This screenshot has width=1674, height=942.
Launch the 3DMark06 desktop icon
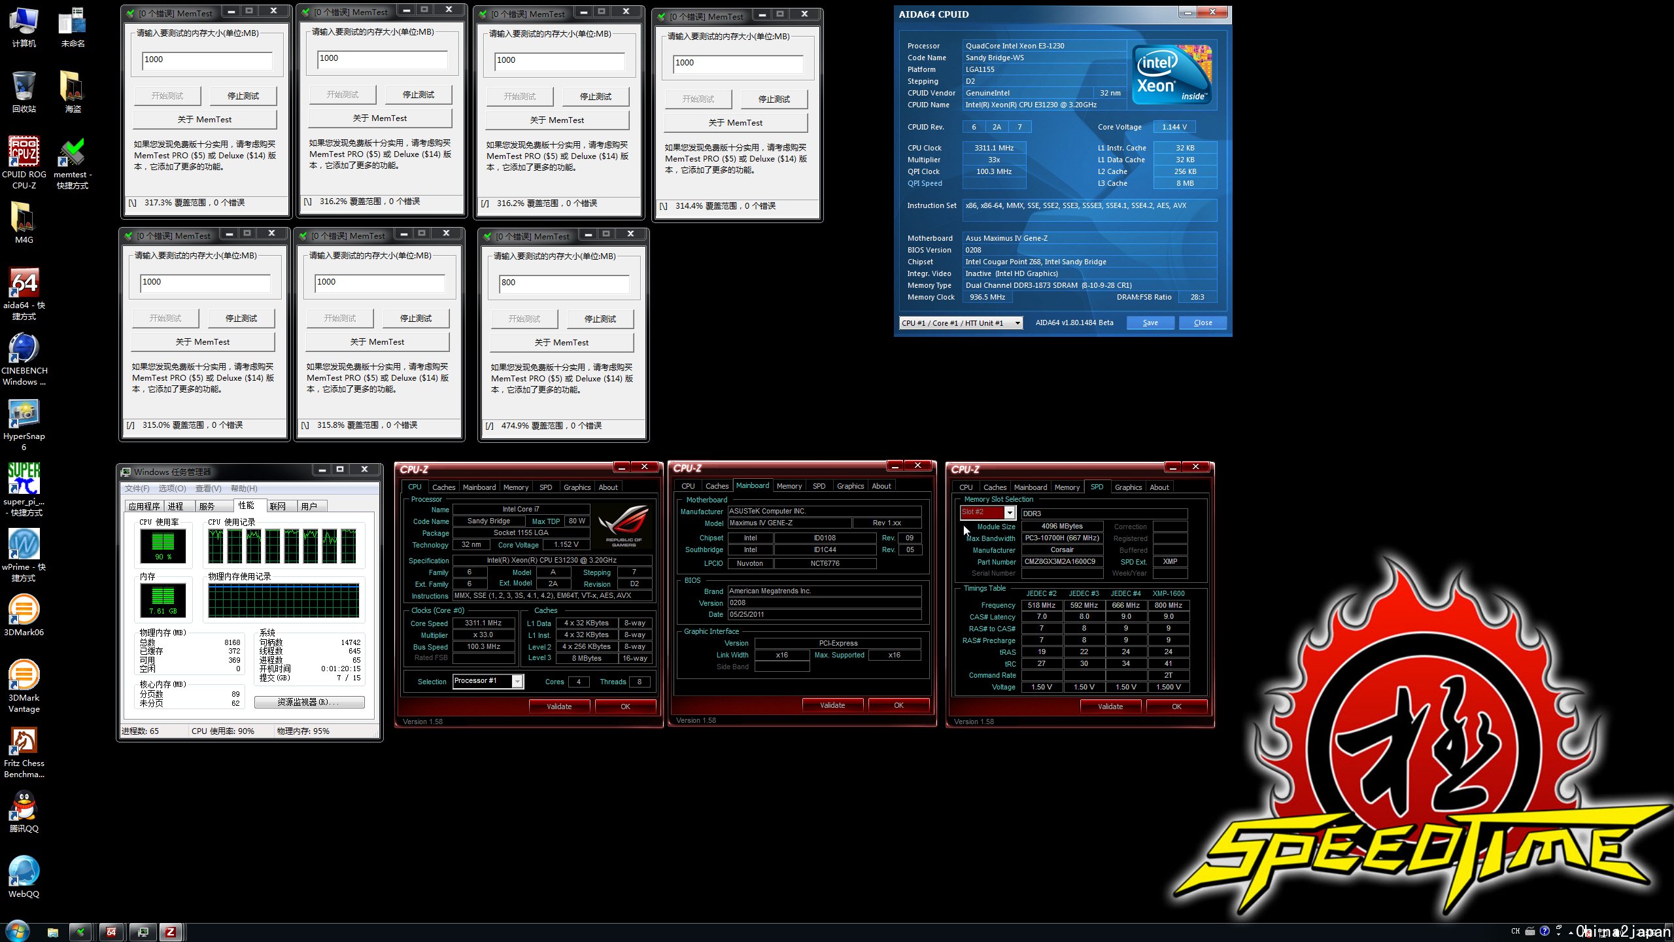(x=24, y=615)
